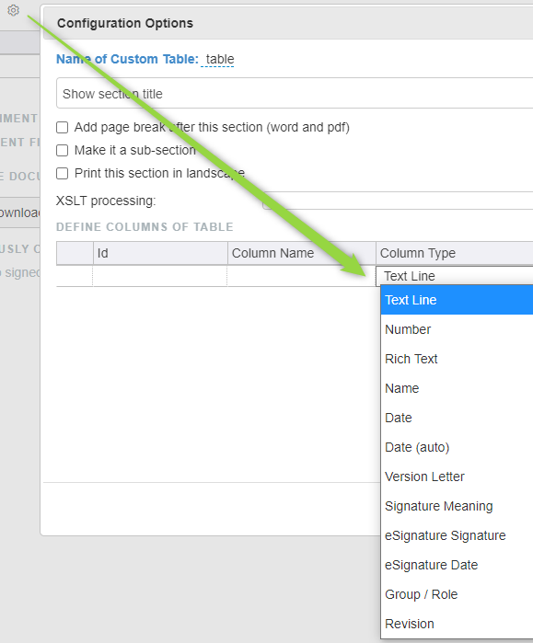Select eSignature Date option
Screen dimensions: 533x643
coord(457,566)
